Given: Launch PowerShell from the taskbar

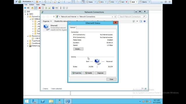Looking at the screenshot, I should (43, 101).
